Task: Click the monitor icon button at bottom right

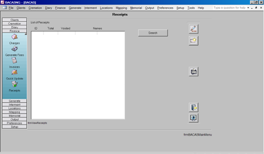Action: [193, 118]
